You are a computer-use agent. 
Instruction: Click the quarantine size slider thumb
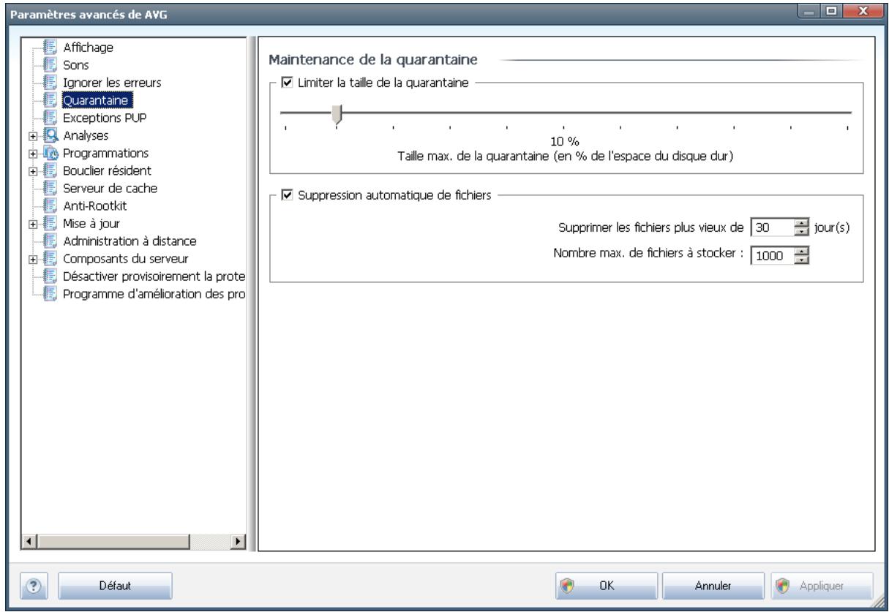tap(337, 114)
